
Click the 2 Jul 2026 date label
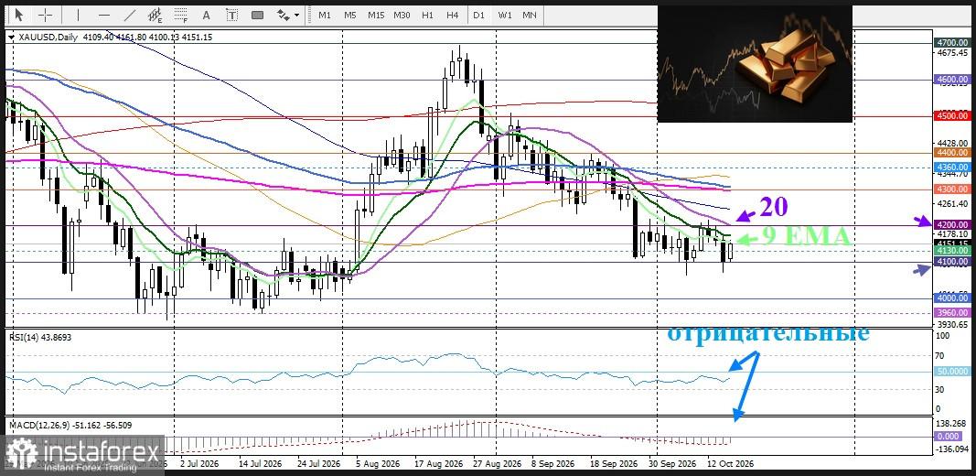(x=199, y=464)
